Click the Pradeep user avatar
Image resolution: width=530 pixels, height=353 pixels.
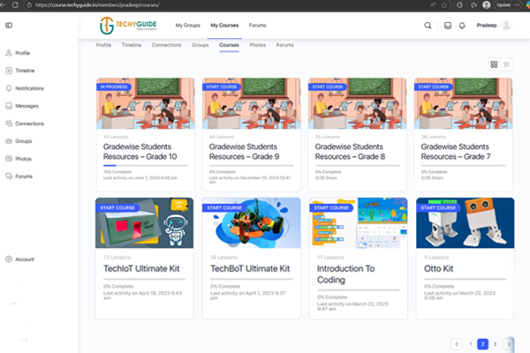[x=506, y=26]
